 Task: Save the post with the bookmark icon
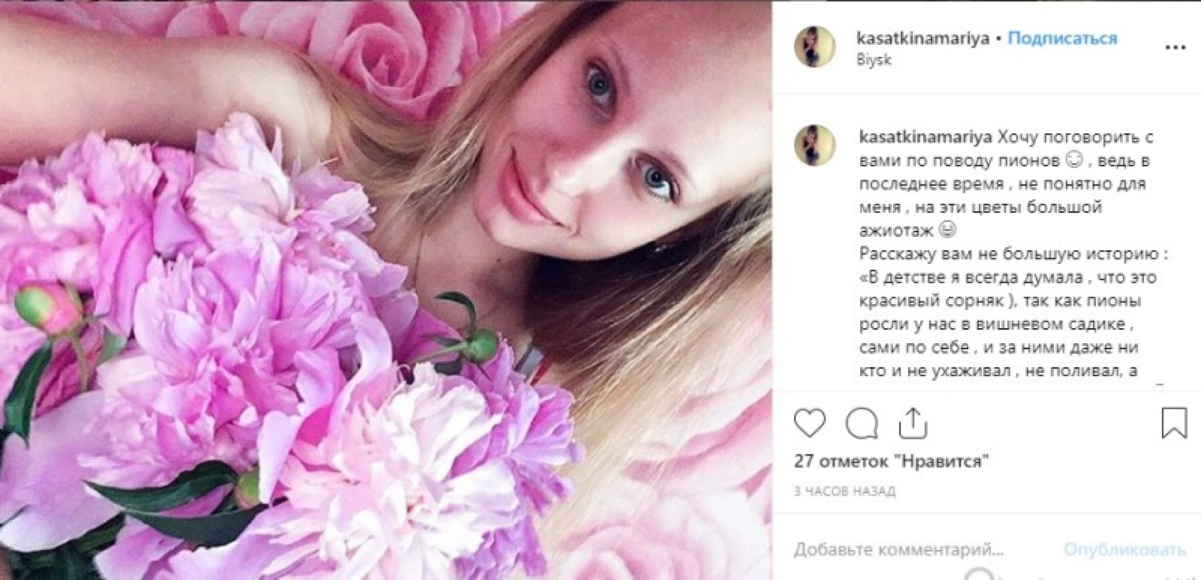point(1173,423)
